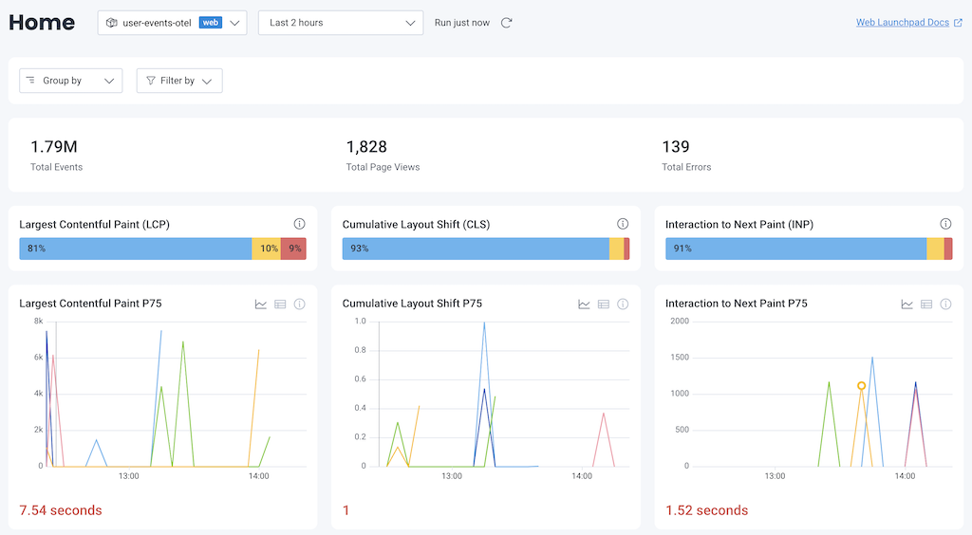Open the external link icon beside Web Launchpad Docs
972x535 pixels.
tap(958, 23)
